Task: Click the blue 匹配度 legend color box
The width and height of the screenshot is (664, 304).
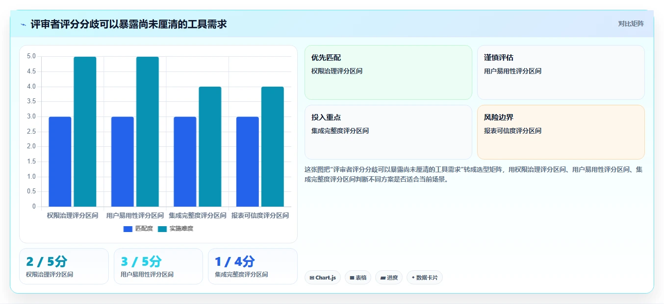Action: click(128, 229)
